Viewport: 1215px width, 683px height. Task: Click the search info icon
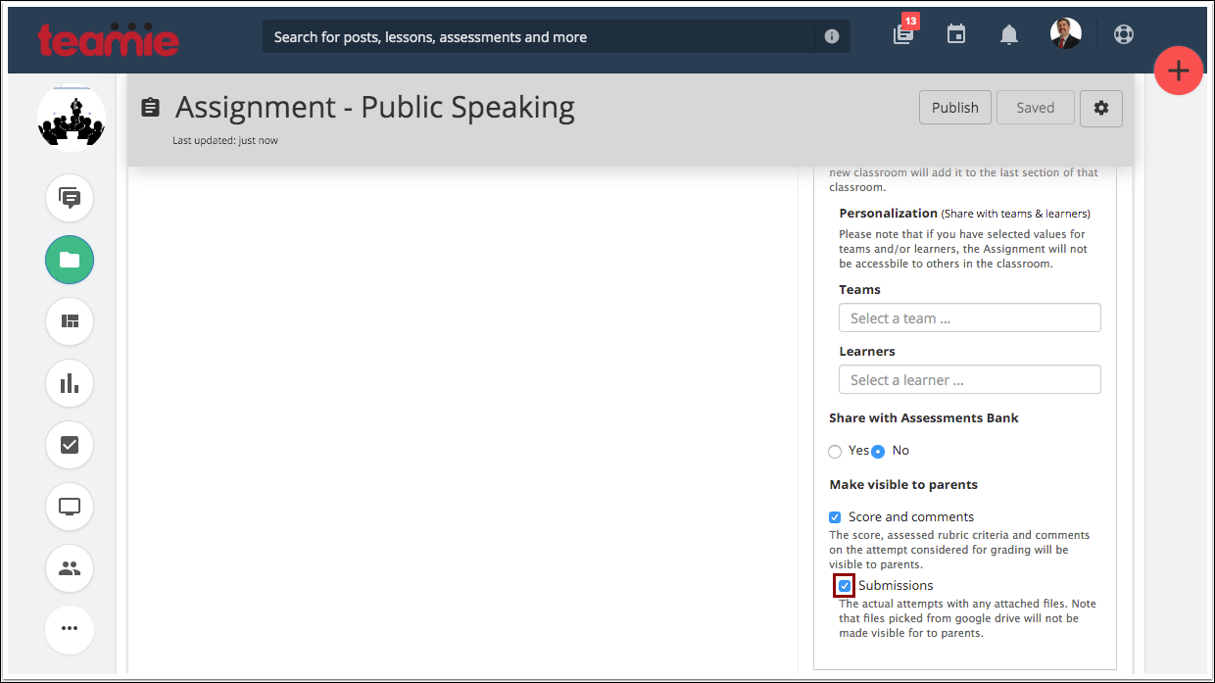[832, 36]
